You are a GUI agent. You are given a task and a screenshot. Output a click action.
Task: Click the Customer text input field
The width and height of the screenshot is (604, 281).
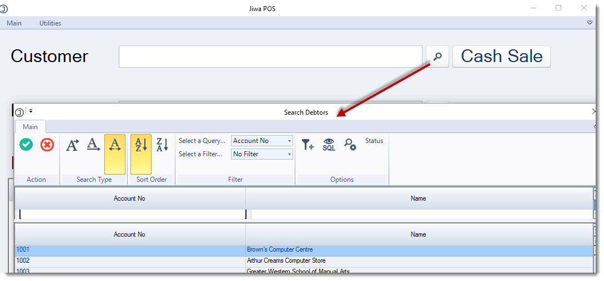tap(270, 57)
